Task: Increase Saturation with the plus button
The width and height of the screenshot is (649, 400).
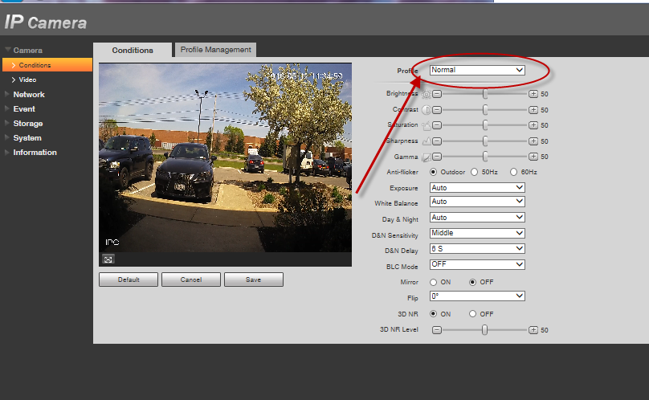Action: tap(533, 125)
